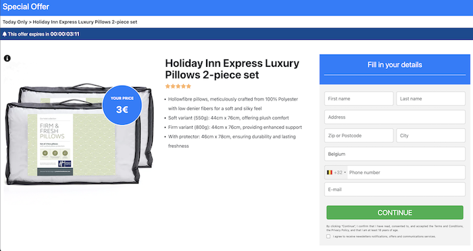
Task: Click the info icon above the pillow image
Action: (x=7, y=58)
